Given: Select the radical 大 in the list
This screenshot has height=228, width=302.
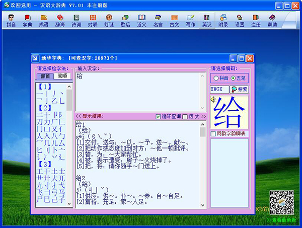Looking at the screenshot, I should click(x=54, y=178).
